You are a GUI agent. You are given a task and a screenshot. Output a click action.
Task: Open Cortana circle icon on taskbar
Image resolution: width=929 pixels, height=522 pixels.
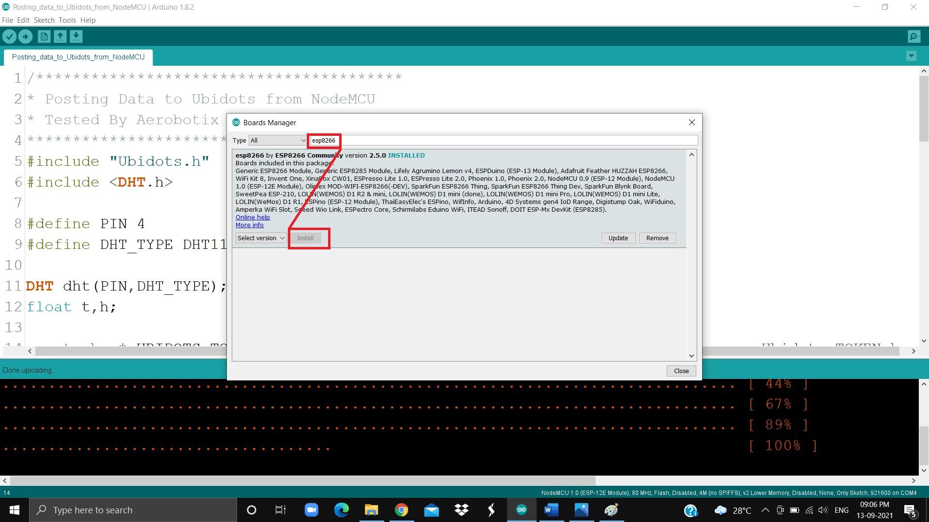(x=251, y=510)
